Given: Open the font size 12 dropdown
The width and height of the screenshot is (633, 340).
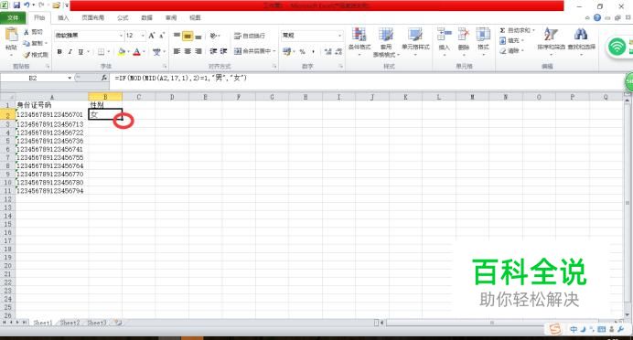Looking at the screenshot, I should click(x=143, y=36).
